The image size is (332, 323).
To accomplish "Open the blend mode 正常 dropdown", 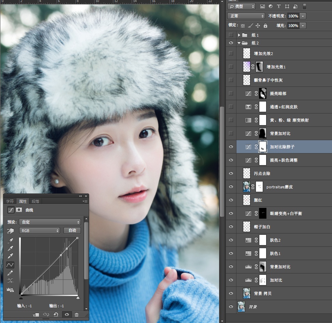I will coord(246,16).
